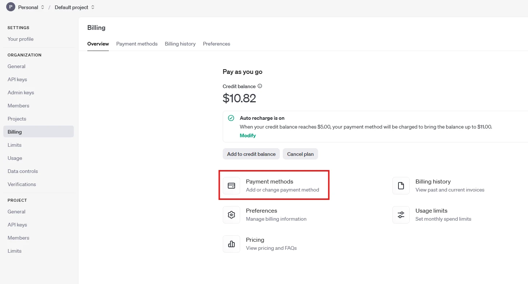Open the Pricing card title link

point(255,240)
